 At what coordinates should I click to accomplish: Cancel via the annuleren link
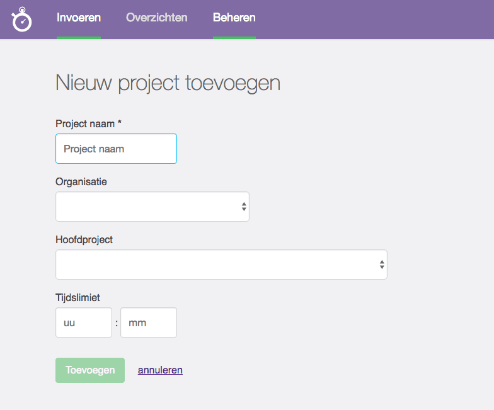point(160,370)
